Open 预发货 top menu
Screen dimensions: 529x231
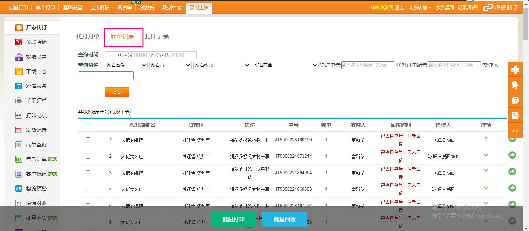click(147, 7)
